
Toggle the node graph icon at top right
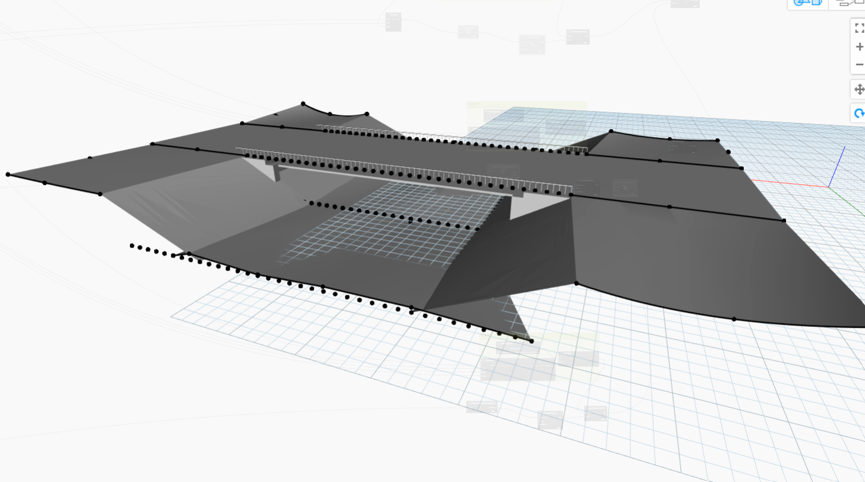(846, 3)
